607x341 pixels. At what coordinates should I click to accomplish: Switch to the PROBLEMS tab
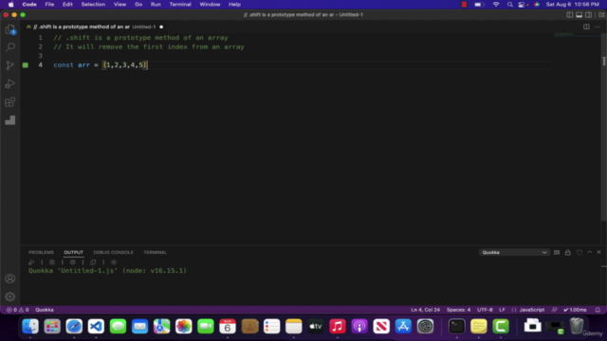coord(41,253)
